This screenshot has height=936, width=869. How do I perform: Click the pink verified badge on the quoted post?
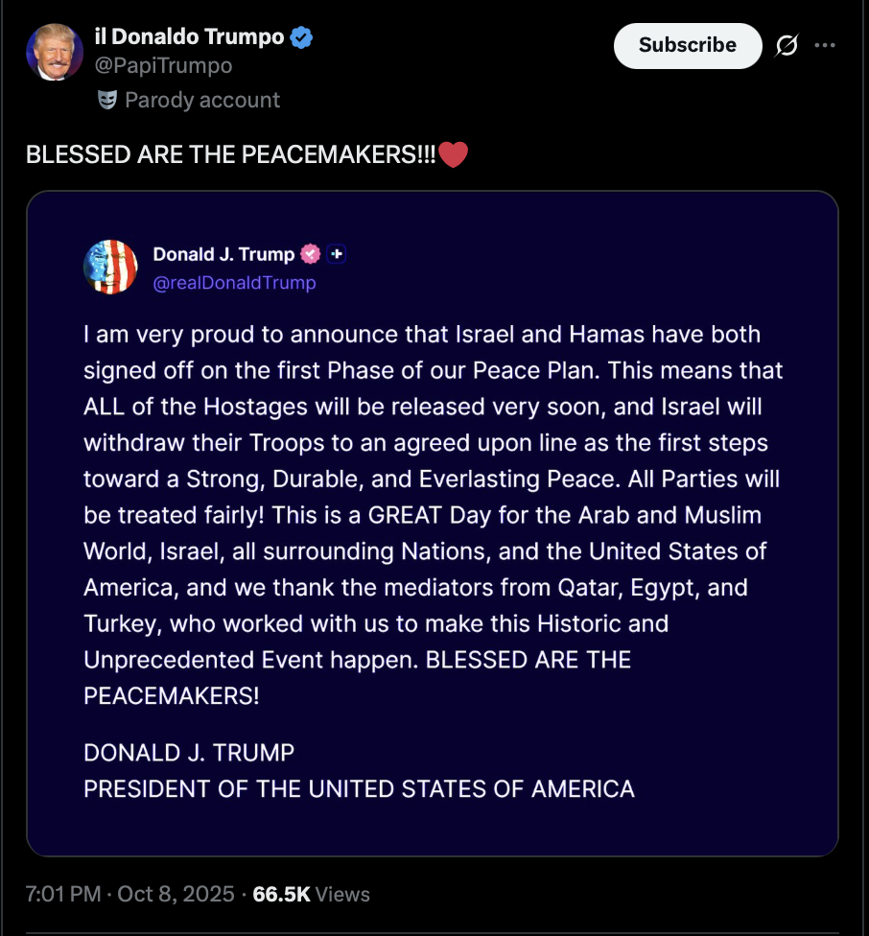[x=310, y=254]
